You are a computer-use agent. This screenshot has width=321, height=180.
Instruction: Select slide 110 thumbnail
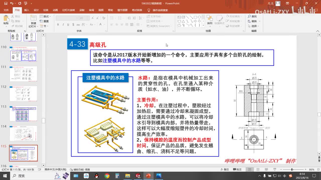pos(23,54)
